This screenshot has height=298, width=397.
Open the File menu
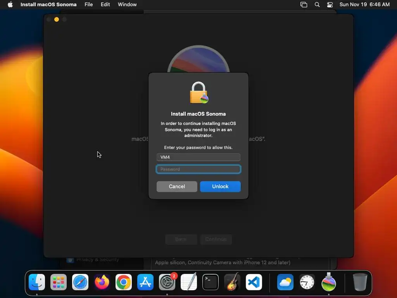point(89,5)
